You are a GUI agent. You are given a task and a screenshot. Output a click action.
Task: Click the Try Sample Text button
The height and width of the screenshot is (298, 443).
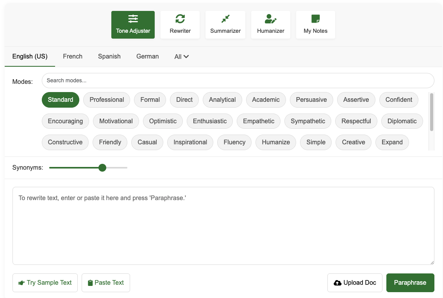(45, 282)
